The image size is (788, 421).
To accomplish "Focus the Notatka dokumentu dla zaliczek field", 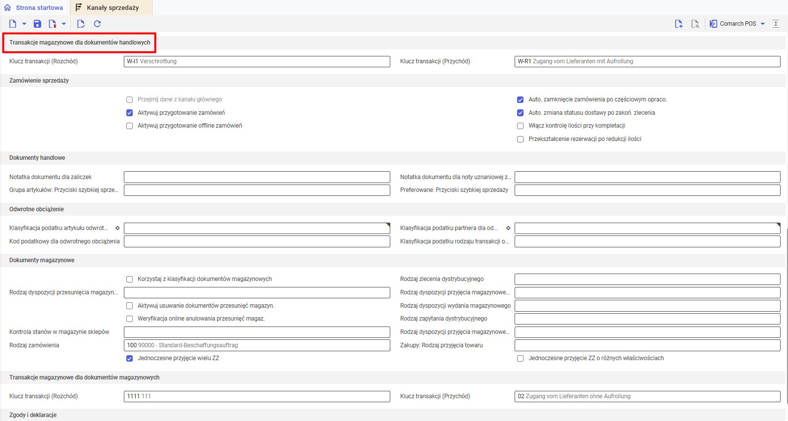I will (257, 177).
